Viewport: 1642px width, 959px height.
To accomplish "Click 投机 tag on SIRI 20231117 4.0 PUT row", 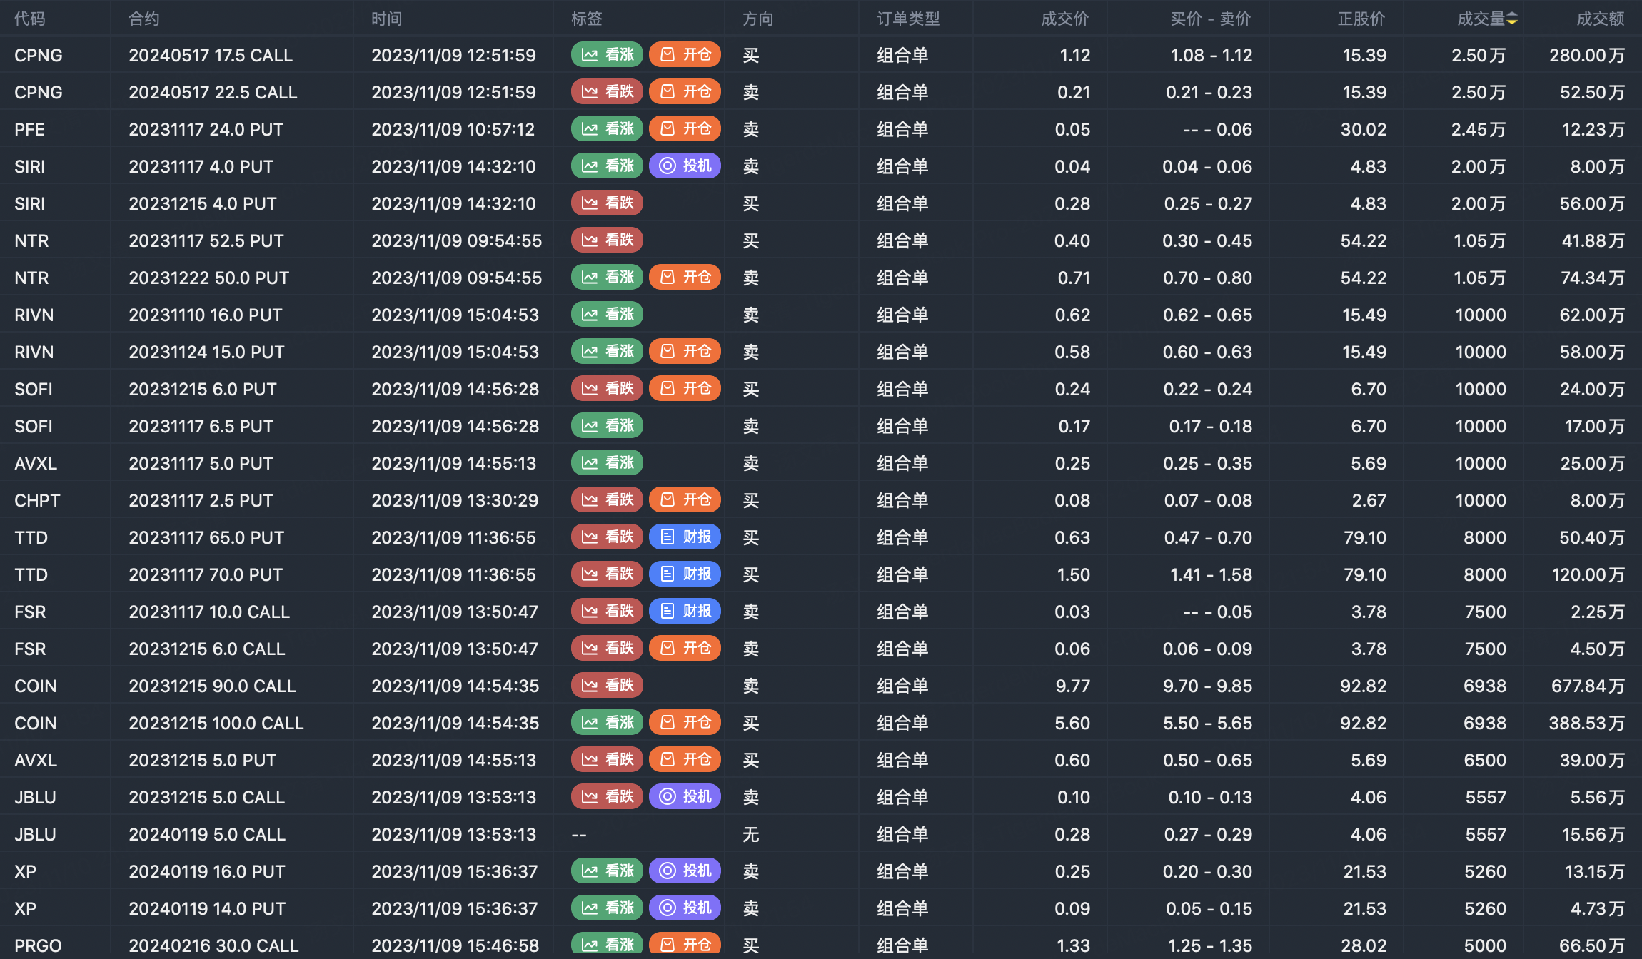I will (x=685, y=166).
